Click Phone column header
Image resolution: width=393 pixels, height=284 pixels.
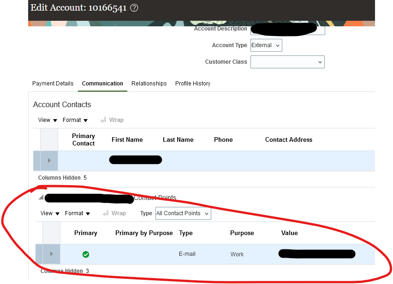223,140
